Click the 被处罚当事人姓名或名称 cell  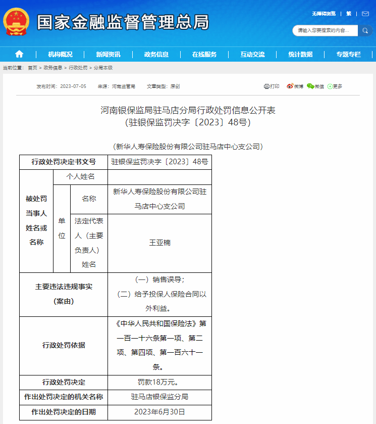(x=36, y=221)
